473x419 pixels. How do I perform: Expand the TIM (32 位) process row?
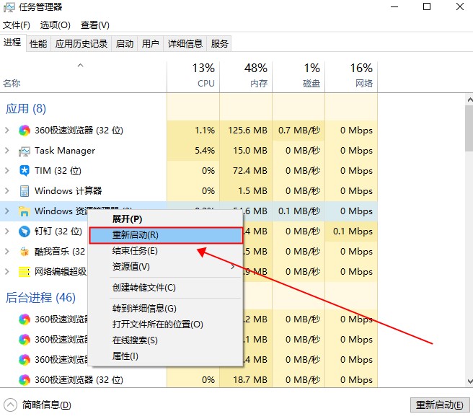pos(7,171)
